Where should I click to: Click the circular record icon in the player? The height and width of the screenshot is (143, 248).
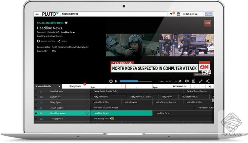[x=111, y=81]
